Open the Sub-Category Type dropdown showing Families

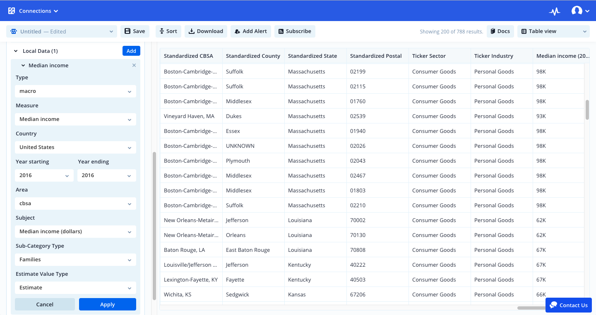tap(75, 260)
